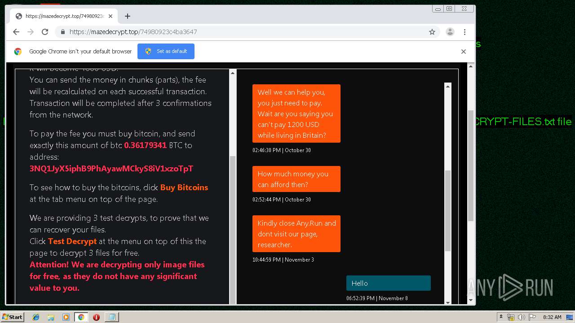The height and width of the screenshot is (323, 575).
Task: Bookmark this page with the star icon
Action: (x=432, y=32)
